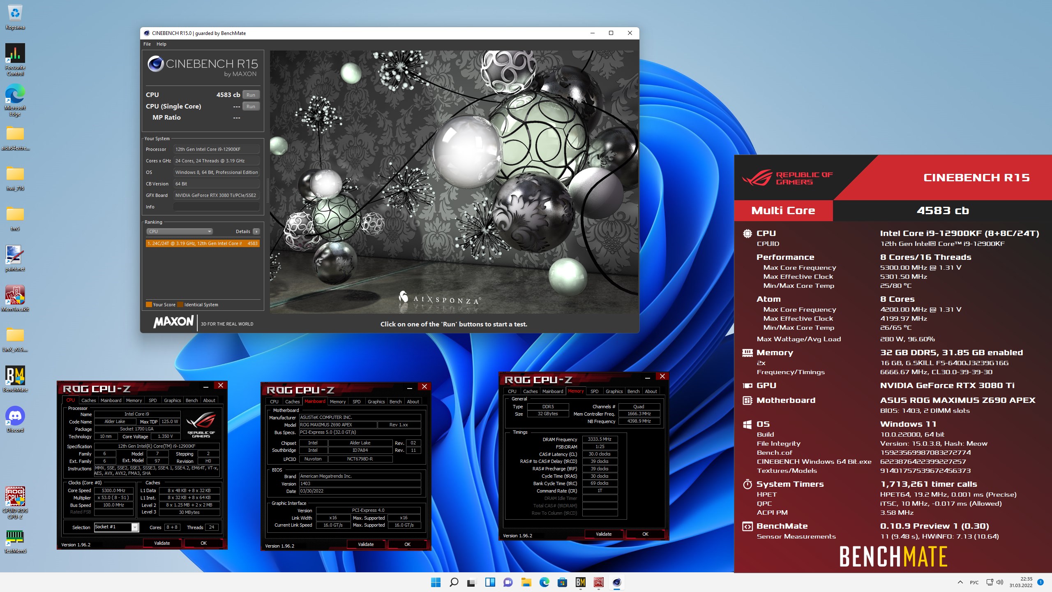Screen dimensions: 1052x592
Task: Run the CPU multi-core test
Action: (251, 95)
